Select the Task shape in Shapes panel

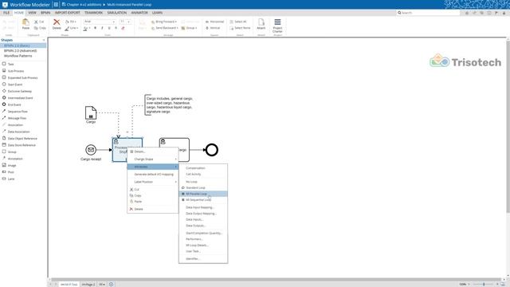pyautogui.click(x=9, y=64)
